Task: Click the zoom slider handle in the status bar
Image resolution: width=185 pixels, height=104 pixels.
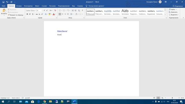Action: click(172, 98)
